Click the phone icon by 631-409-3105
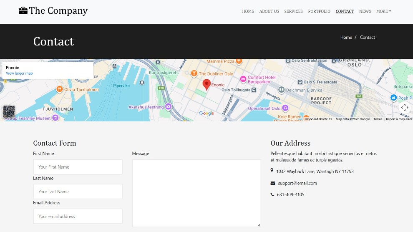The height and width of the screenshot is (232, 413). [x=272, y=194]
